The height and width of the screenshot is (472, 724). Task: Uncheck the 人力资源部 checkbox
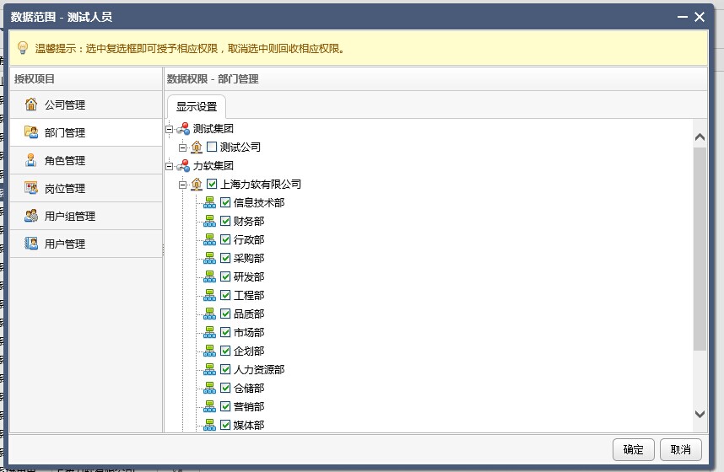point(225,369)
